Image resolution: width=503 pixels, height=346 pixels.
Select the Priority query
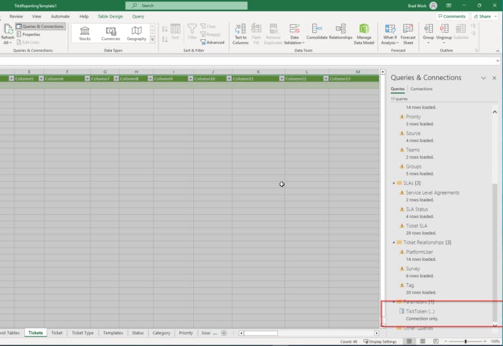pyautogui.click(x=413, y=117)
